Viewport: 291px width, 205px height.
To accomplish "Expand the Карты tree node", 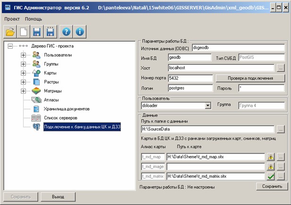I will point(23,73).
